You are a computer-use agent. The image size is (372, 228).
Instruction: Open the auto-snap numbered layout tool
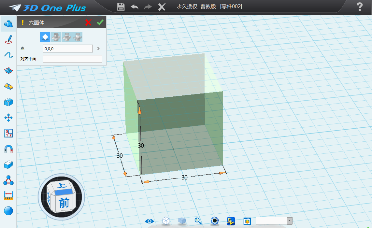8,133
